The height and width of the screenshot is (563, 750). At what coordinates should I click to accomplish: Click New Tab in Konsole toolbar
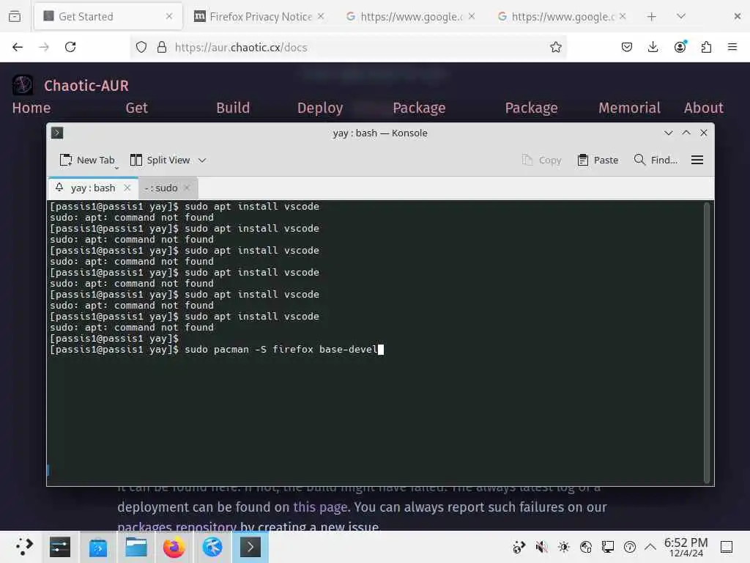point(87,160)
